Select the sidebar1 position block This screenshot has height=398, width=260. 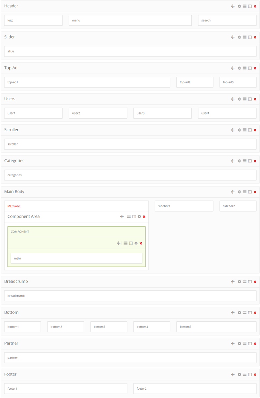click(184, 206)
